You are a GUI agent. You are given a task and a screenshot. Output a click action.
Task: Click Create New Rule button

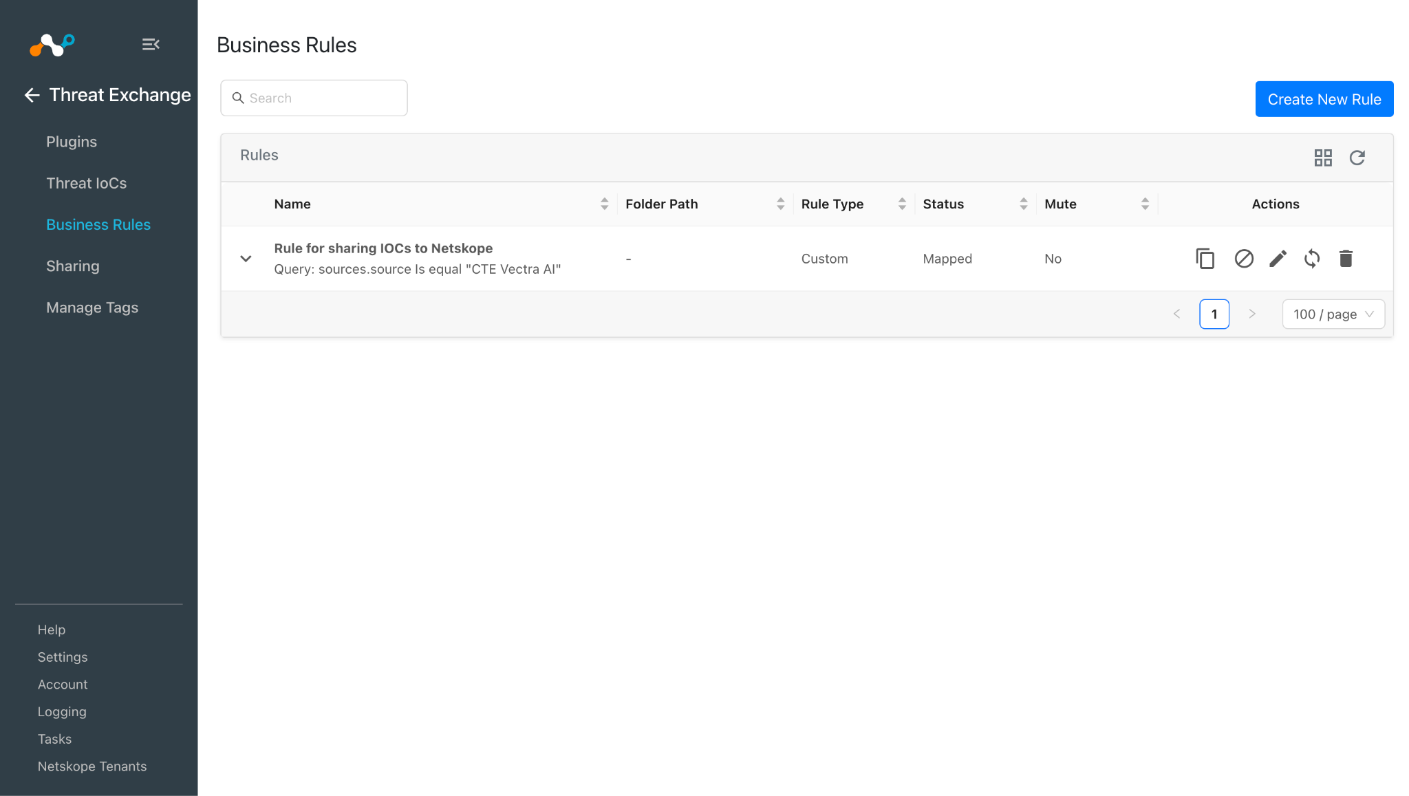pyautogui.click(x=1324, y=99)
